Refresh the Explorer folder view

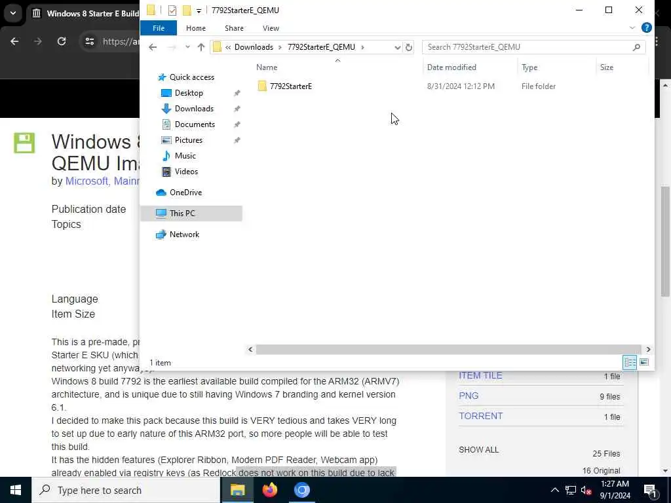tap(409, 47)
